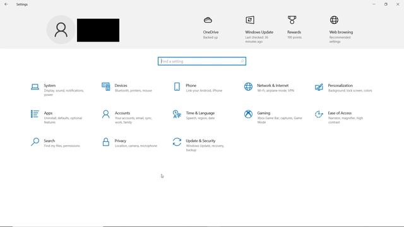Click the Gaming Xbox icon

pyautogui.click(x=248, y=114)
